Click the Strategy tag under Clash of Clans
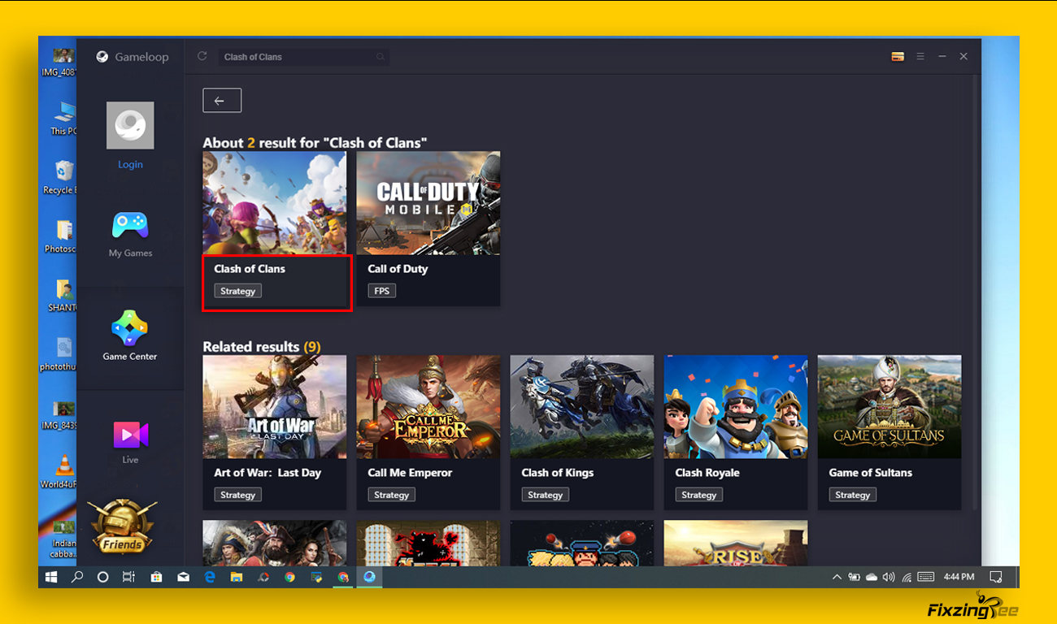Image resolution: width=1057 pixels, height=624 pixels. coord(237,291)
